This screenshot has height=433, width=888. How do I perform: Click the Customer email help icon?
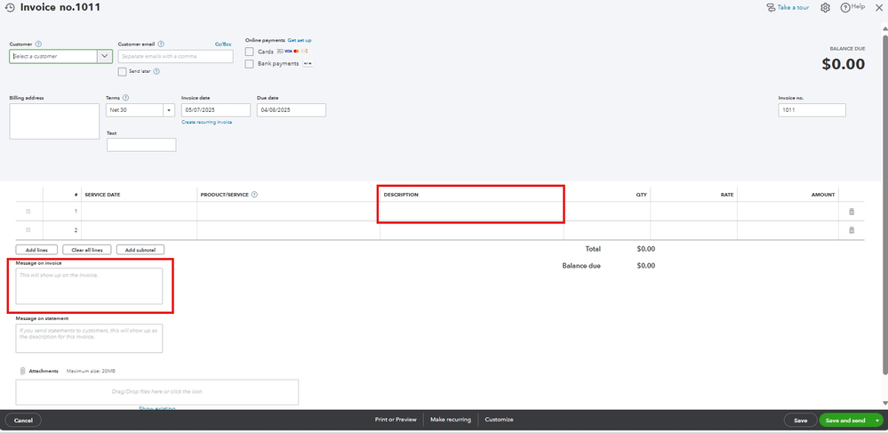(x=162, y=44)
